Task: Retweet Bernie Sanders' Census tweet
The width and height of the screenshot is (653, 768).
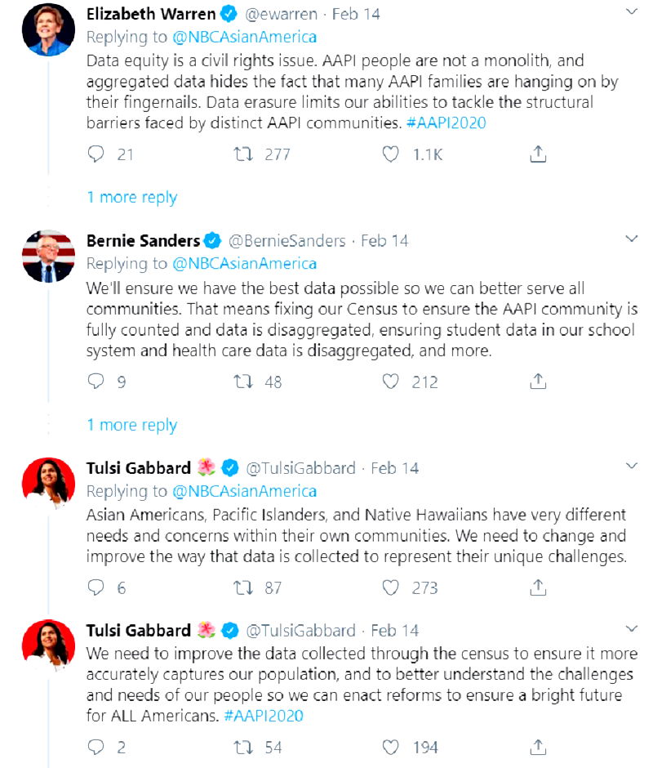Action: pyautogui.click(x=243, y=381)
